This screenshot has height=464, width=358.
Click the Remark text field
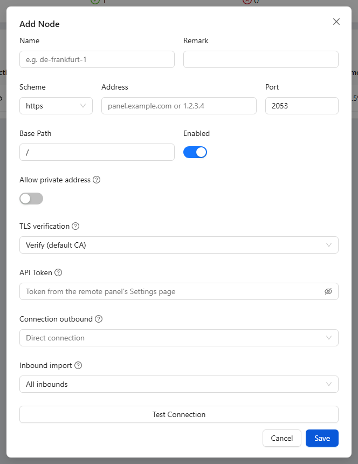click(261, 59)
